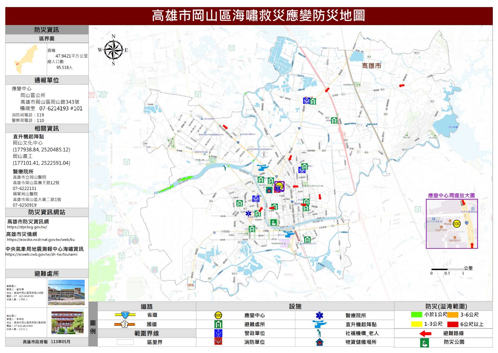This screenshot has width=498, height=353.
Task: Click the yellow EOC 應變中心 legend icon
Action: 218,315
